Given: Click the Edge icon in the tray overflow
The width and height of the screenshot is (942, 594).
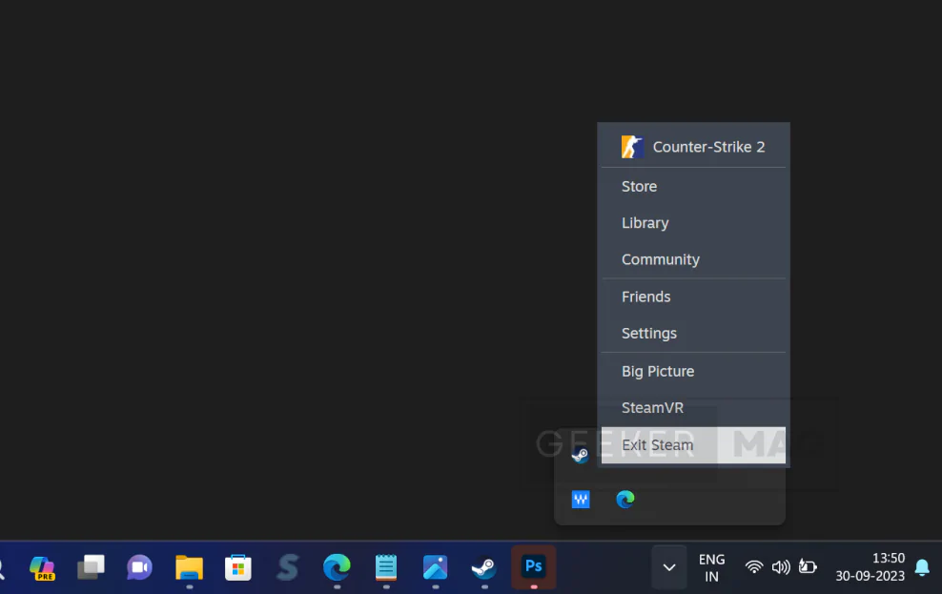Looking at the screenshot, I should [x=625, y=499].
